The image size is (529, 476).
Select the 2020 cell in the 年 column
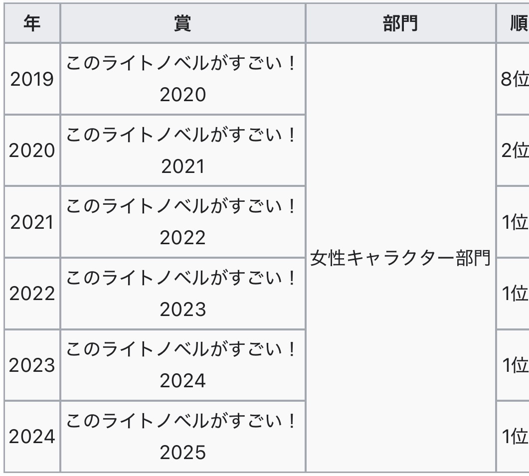(x=32, y=151)
